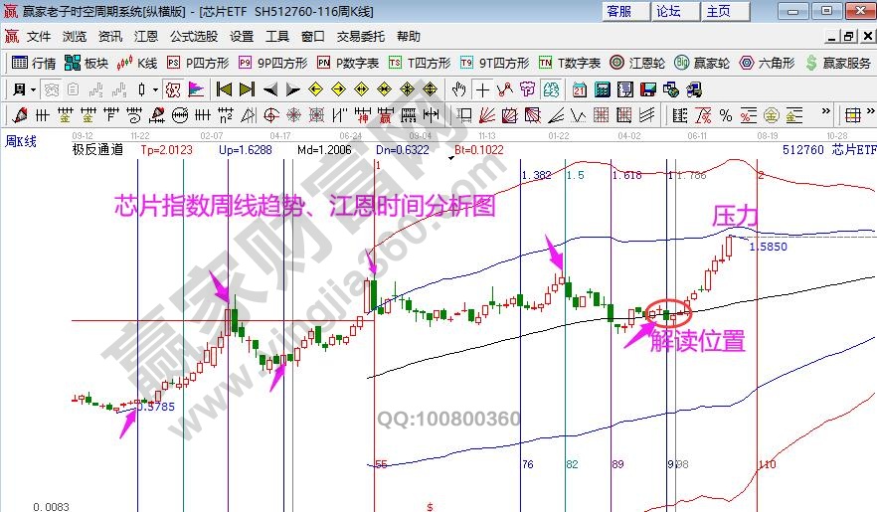Open the 行情 quotes view
The width and height of the screenshot is (877, 512).
pyautogui.click(x=34, y=63)
